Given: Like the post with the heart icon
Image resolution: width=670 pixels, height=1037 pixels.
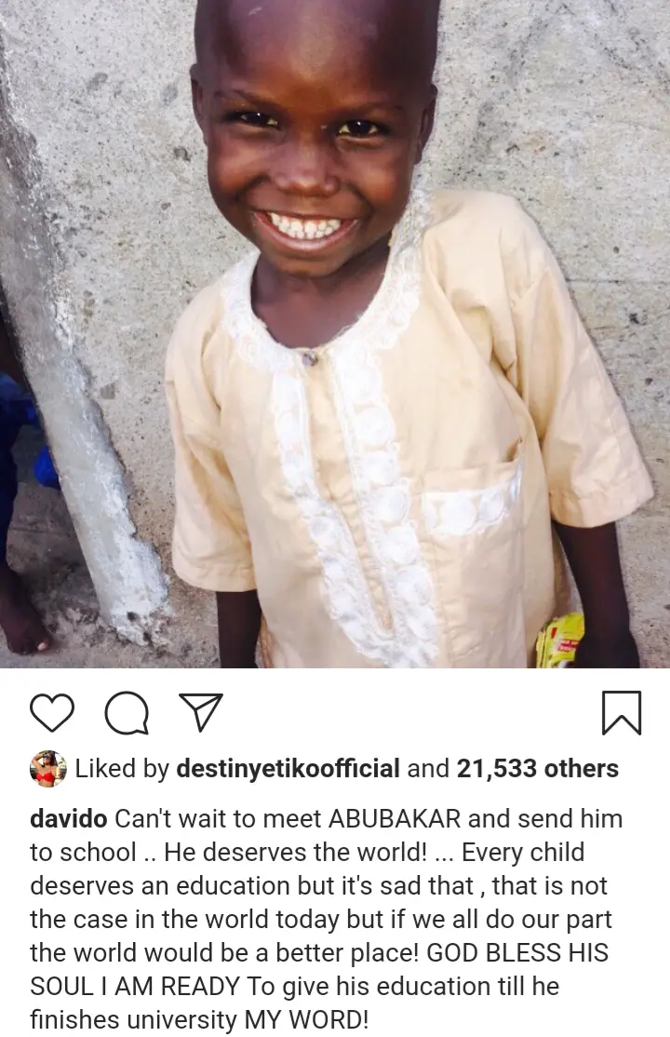Looking at the screenshot, I should click(51, 713).
